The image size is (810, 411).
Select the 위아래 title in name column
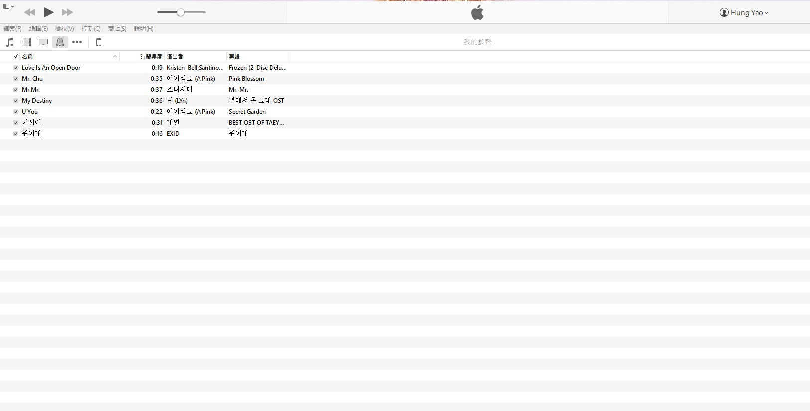click(31, 134)
